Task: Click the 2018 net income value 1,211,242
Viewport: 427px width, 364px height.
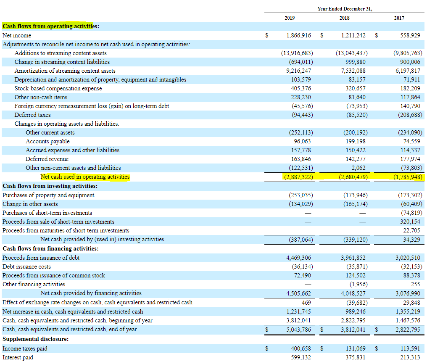Action: [353, 35]
